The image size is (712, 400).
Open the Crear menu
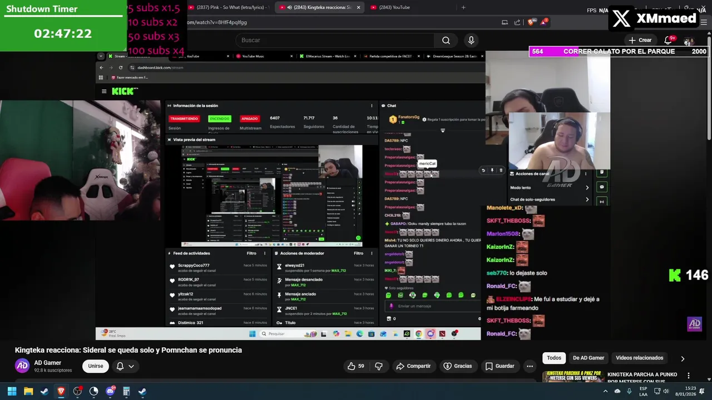click(x=640, y=40)
